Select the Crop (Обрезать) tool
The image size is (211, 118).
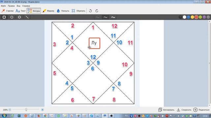point(78,11)
